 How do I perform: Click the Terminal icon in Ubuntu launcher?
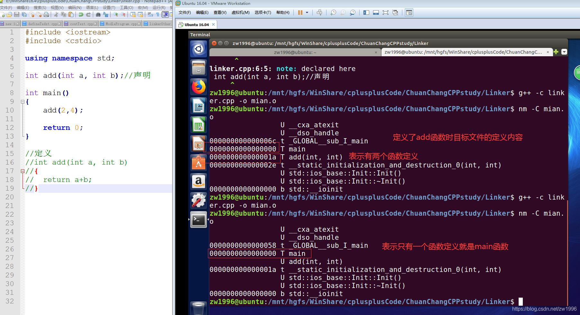tap(199, 220)
